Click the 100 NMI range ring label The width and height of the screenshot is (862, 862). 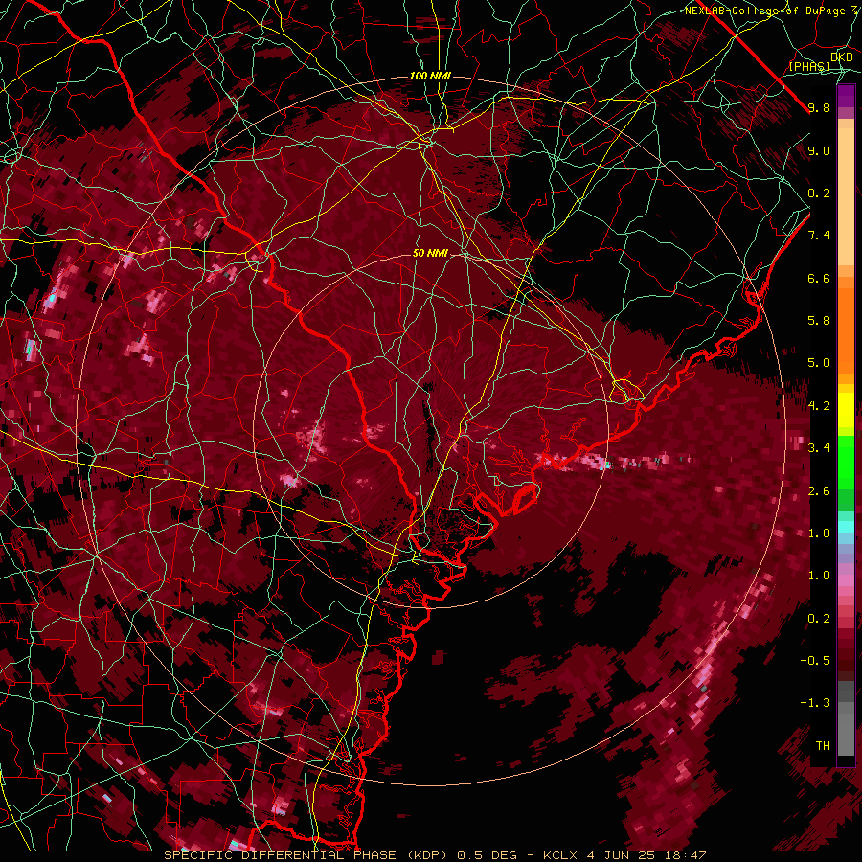(430, 76)
